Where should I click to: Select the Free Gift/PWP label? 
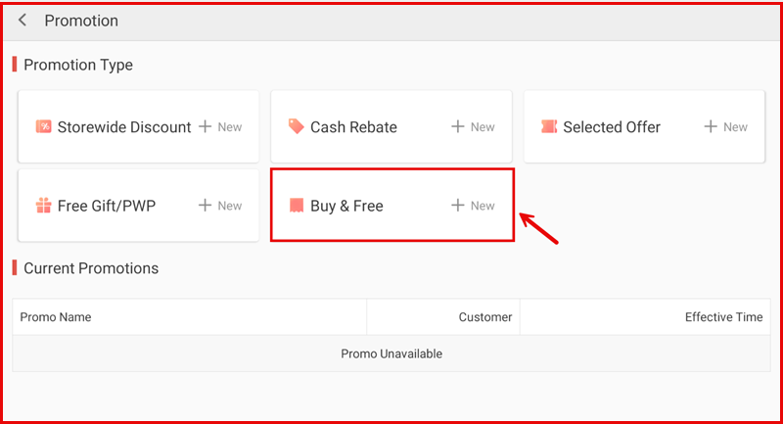pyautogui.click(x=107, y=206)
